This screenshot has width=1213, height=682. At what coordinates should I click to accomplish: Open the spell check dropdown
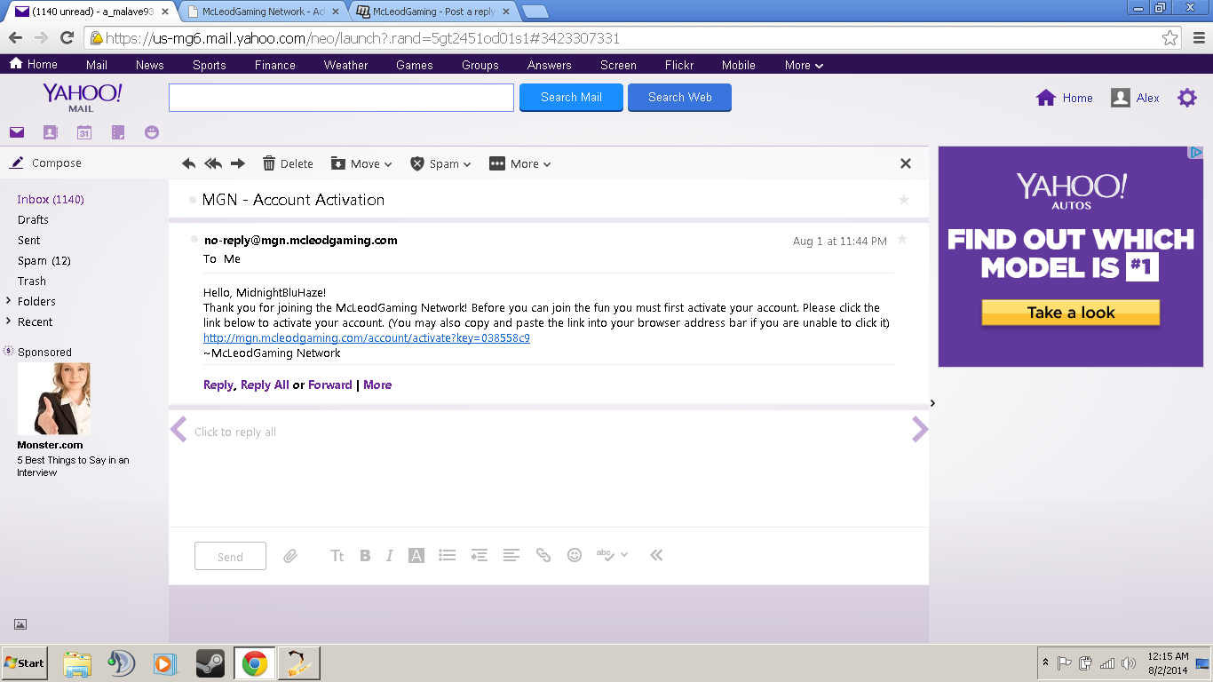612,555
